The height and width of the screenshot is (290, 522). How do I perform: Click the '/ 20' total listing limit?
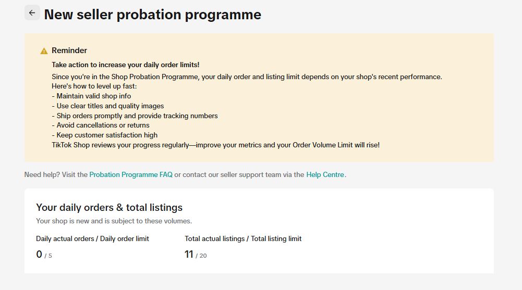point(201,256)
